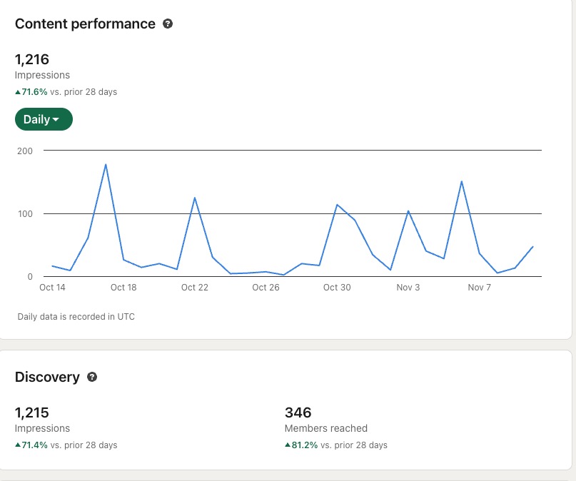This screenshot has width=576, height=481.
Task: Open the Daily dropdown
Action: [43, 119]
